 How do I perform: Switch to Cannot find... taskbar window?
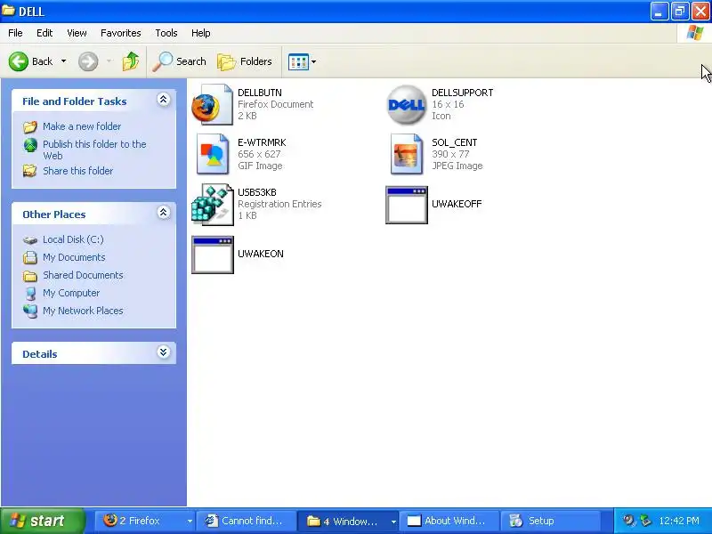pos(246,521)
